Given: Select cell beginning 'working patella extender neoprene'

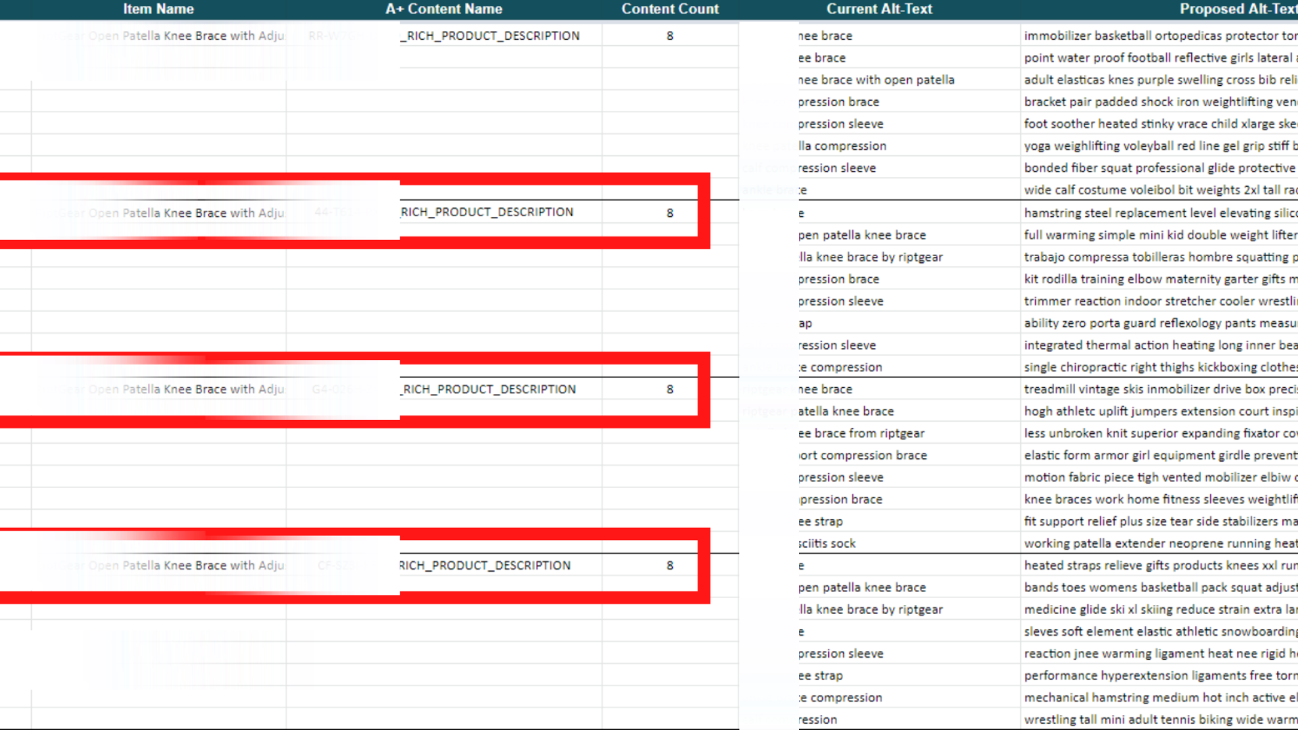Looking at the screenshot, I should [x=1159, y=543].
